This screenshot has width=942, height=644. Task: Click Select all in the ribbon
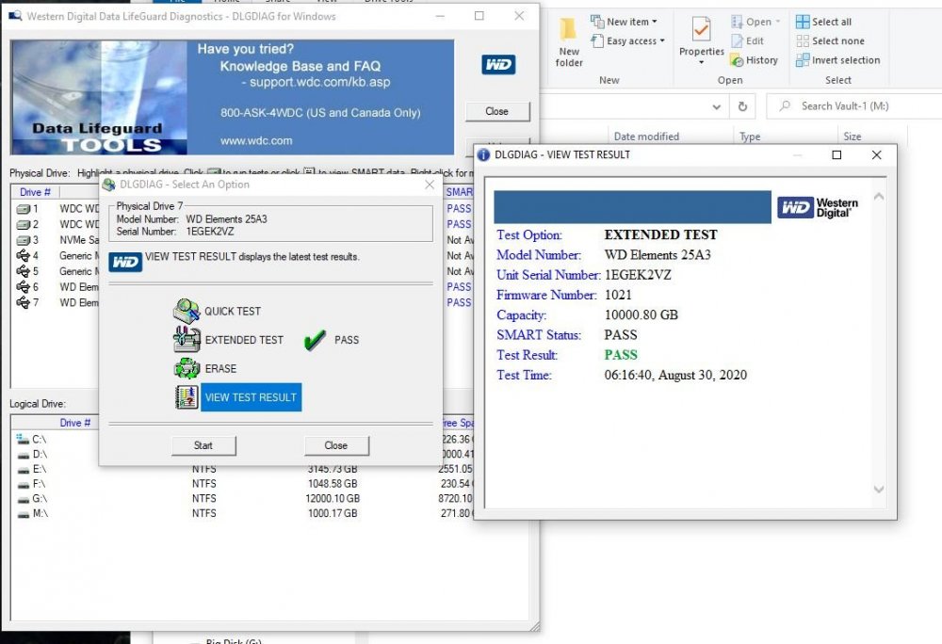pos(823,22)
